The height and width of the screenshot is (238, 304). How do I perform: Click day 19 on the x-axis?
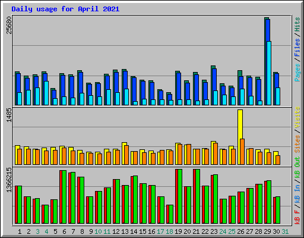tap(178, 231)
